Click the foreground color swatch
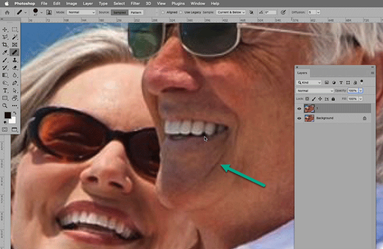 (7, 115)
